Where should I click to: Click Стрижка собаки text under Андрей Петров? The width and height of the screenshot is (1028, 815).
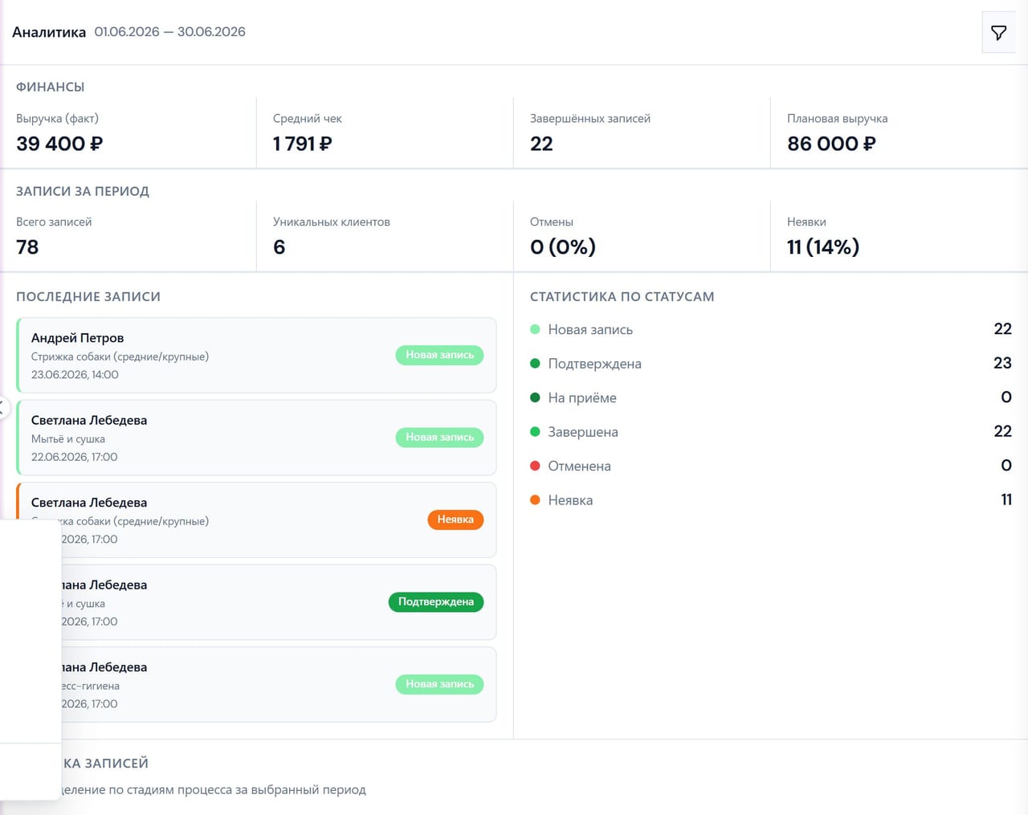120,357
